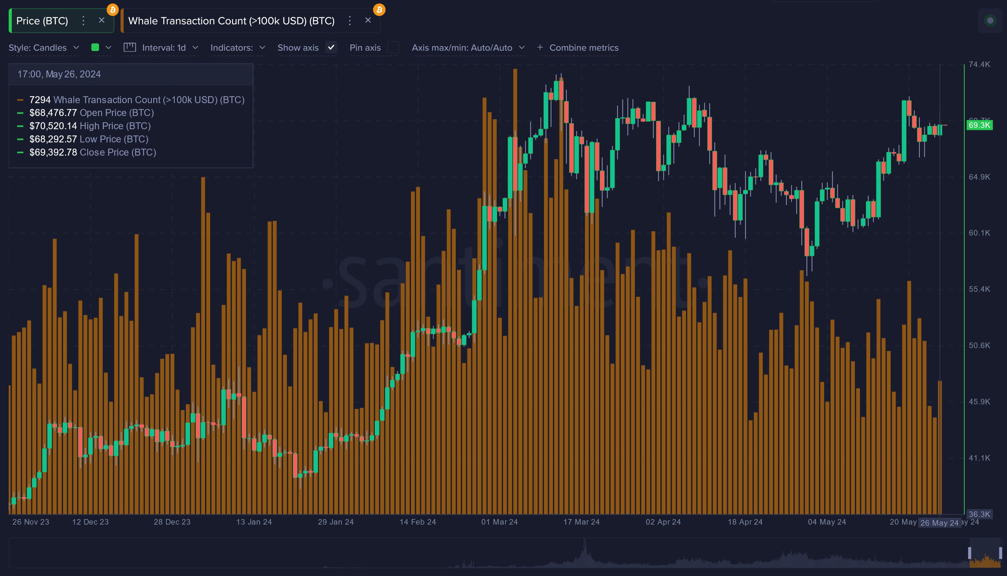Image resolution: width=1007 pixels, height=576 pixels.
Task: Click the round status icon top right
Action: pyautogui.click(x=990, y=20)
